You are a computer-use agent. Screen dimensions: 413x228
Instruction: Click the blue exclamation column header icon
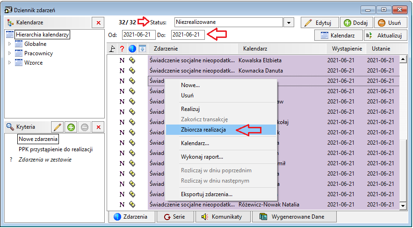click(x=132, y=49)
